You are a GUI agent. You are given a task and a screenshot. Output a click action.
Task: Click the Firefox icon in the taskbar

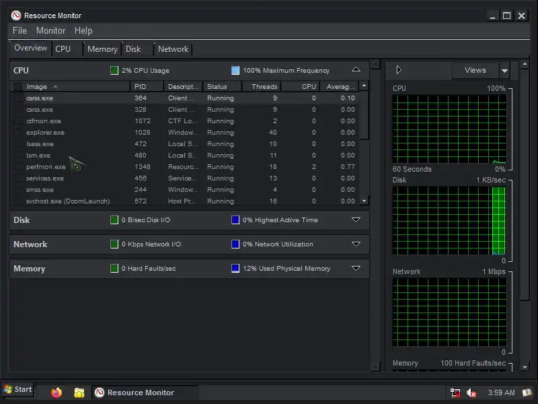coord(56,393)
